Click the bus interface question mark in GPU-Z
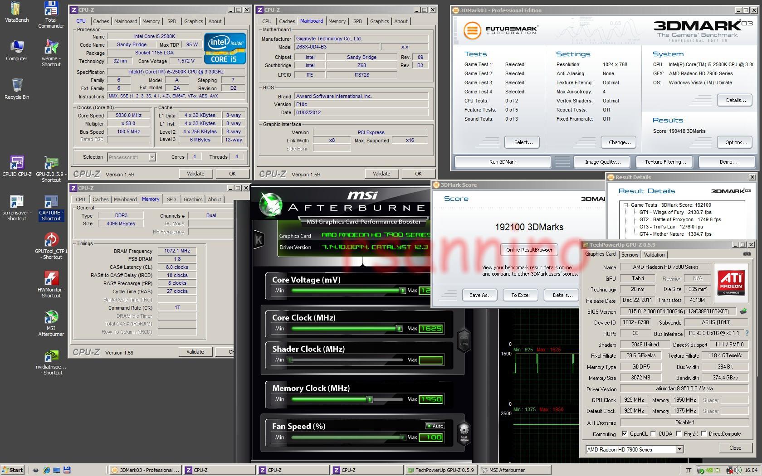The image size is (762, 476). [747, 333]
